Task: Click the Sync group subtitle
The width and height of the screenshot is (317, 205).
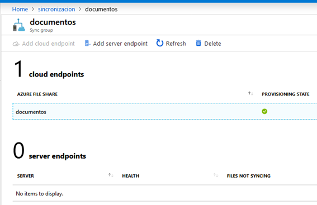Action: (41, 30)
